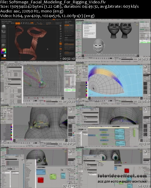This screenshot has width=151, height=188.
Task: Open the 01:36:30 eye rig thumbnail
Action: (x=38, y=82)
